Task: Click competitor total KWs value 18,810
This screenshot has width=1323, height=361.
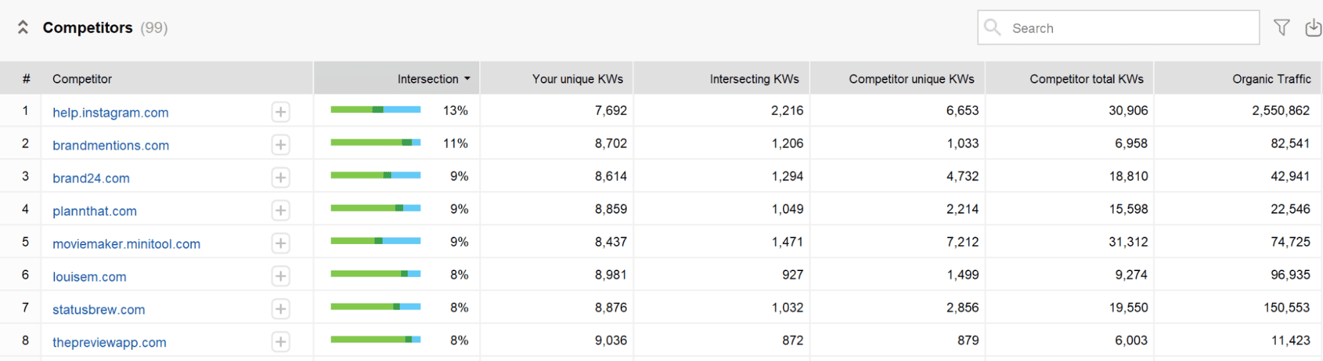Action: 1128,177
